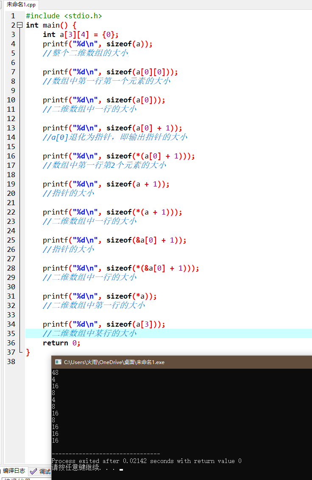Image resolution: width=312 pixels, height=480 pixels.
Task: Click the return 0; statement
Action: pos(61,343)
